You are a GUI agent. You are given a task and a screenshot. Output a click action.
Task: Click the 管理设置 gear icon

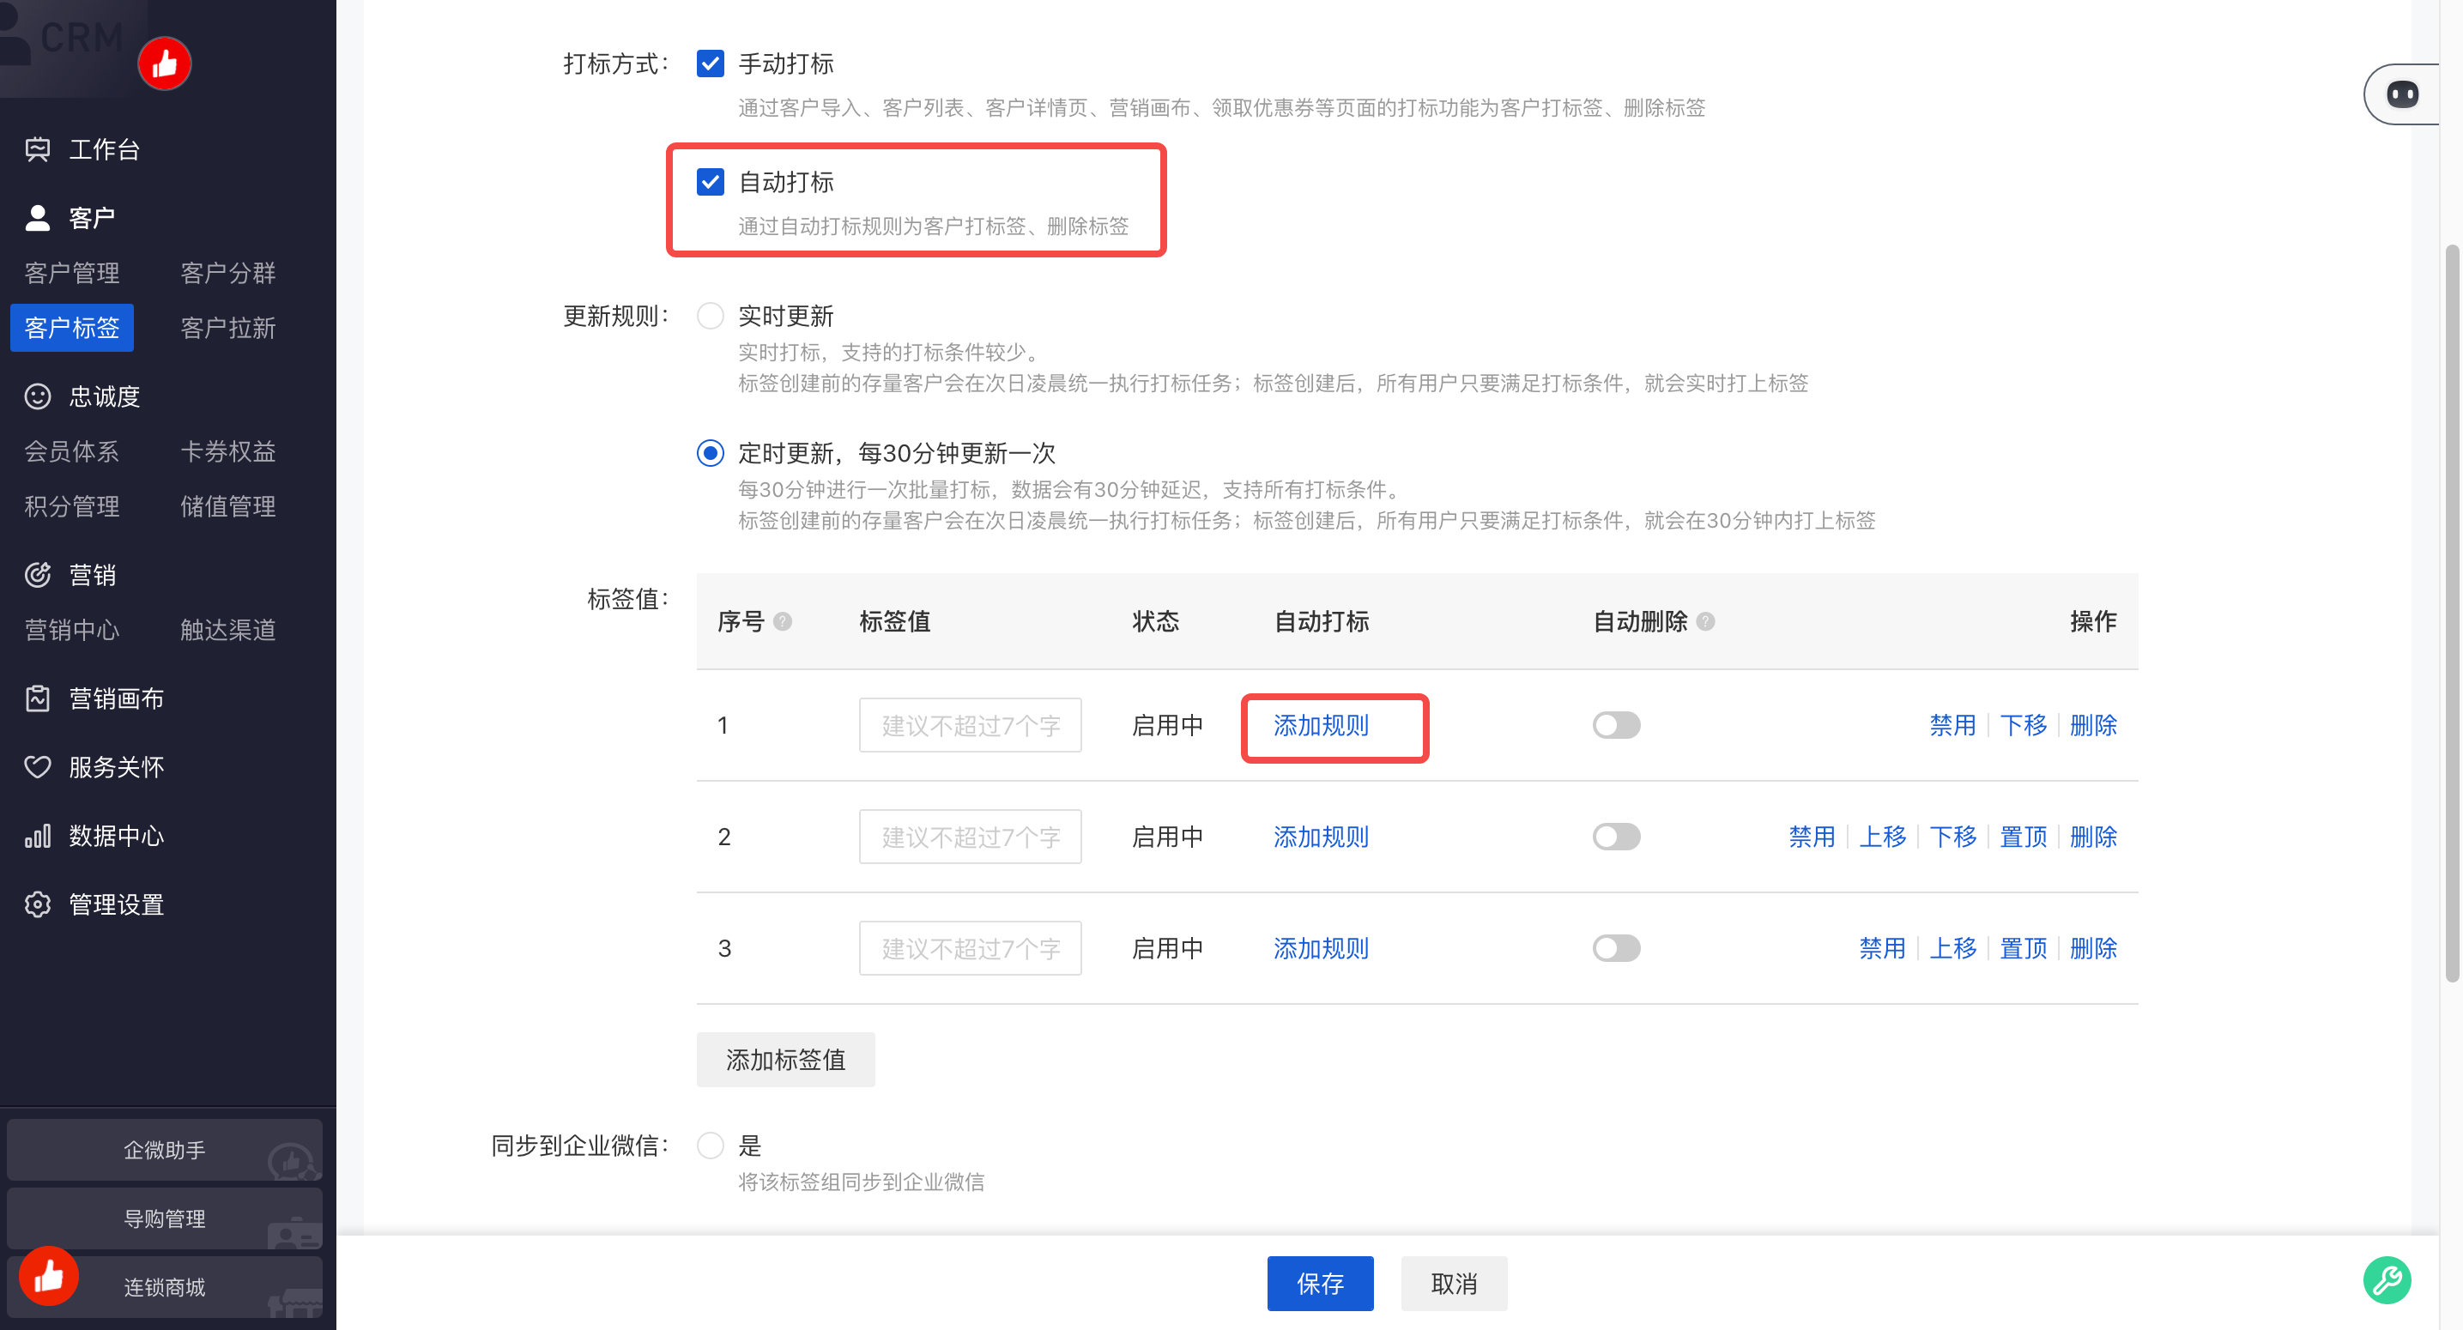[x=37, y=904]
